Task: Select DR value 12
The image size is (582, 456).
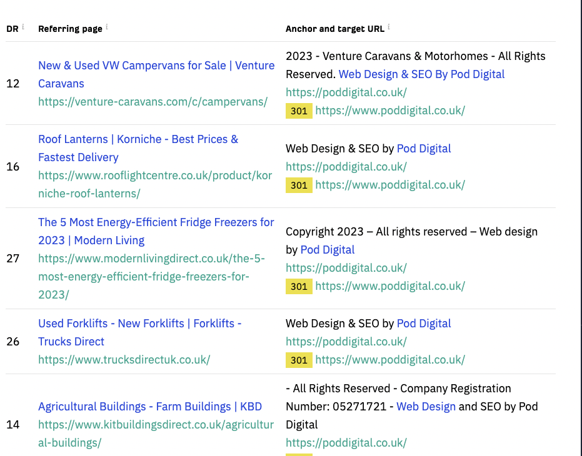Action: 13,84
